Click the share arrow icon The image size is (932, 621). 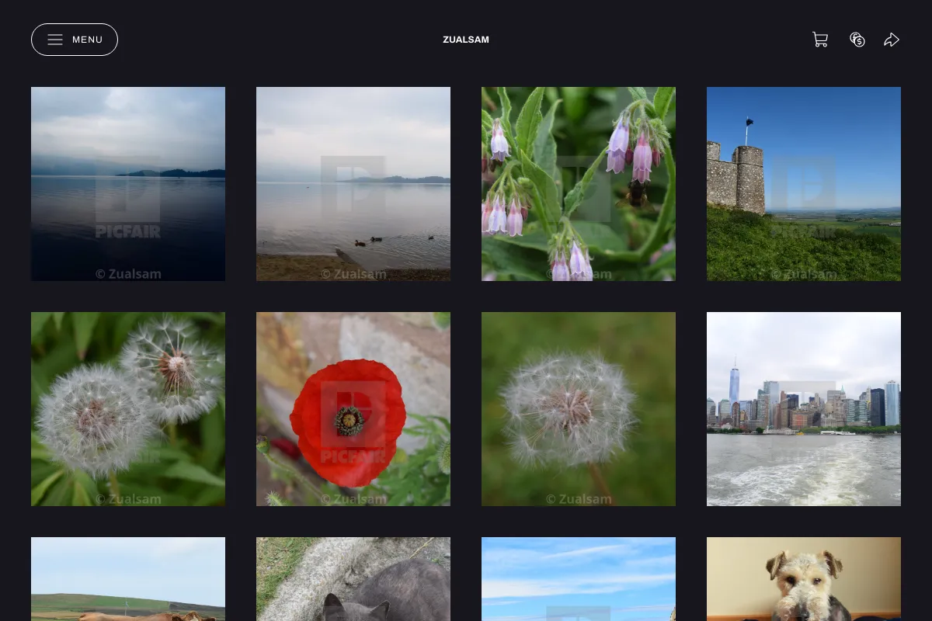click(892, 40)
